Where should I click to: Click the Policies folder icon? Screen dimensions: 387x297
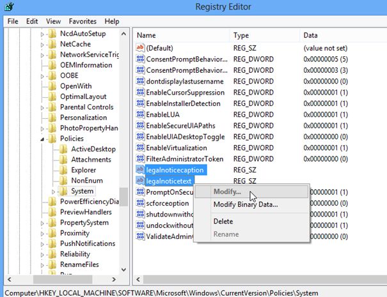[x=52, y=139]
